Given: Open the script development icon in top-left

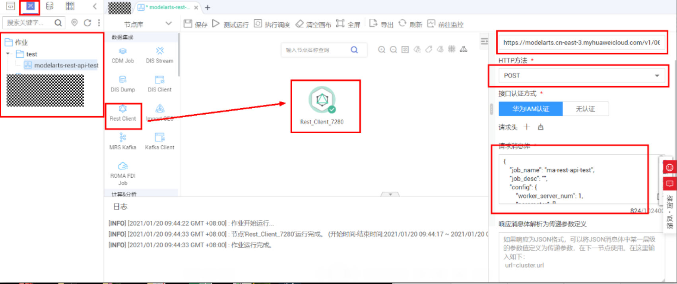Looking at the screenshot, I should click(x=11, y=6).
